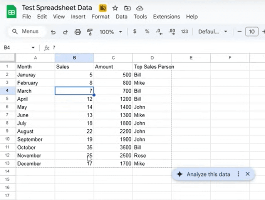The height and width of the screenshot is (200, 265).
Task: Click the Analyze this data button
Action: (208, 174)
